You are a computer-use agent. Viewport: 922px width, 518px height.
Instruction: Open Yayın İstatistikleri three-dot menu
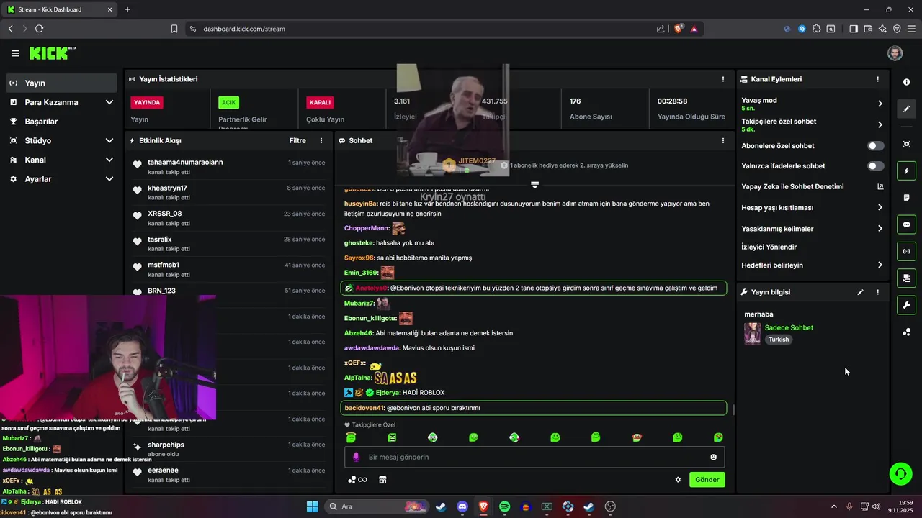pyautogui.click(x=723, y=79)
